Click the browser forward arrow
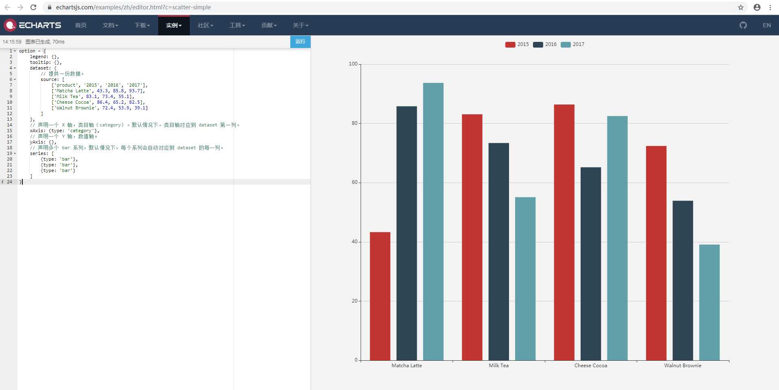The width and height of the screenshot is (779, 390). tap(20, 7)
